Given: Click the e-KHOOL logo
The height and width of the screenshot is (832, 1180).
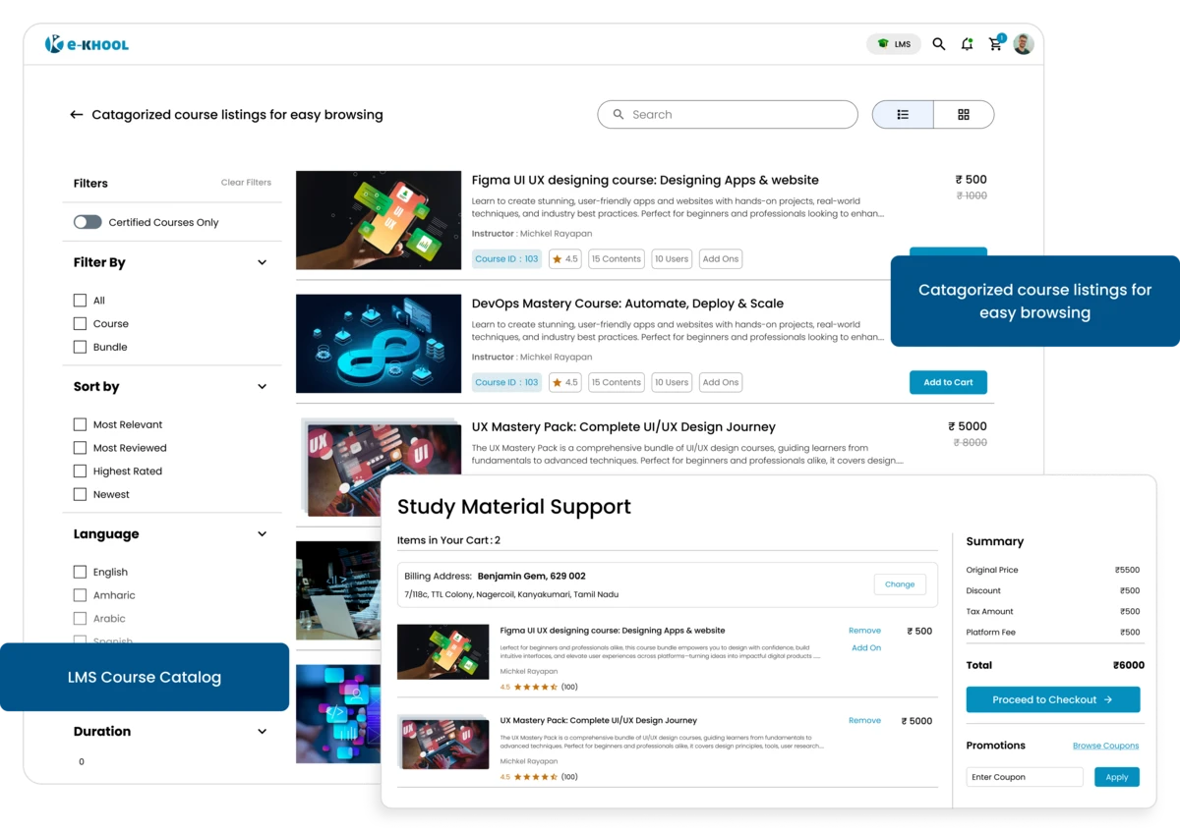Looking at the screenshot, I should point(87,43).
